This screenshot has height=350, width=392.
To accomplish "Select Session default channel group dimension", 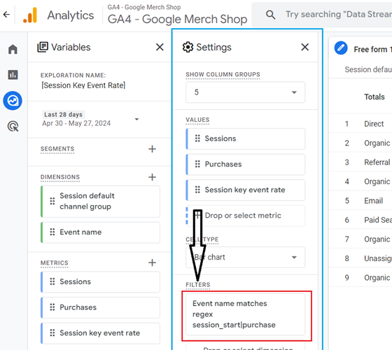I will pos(100,202).
